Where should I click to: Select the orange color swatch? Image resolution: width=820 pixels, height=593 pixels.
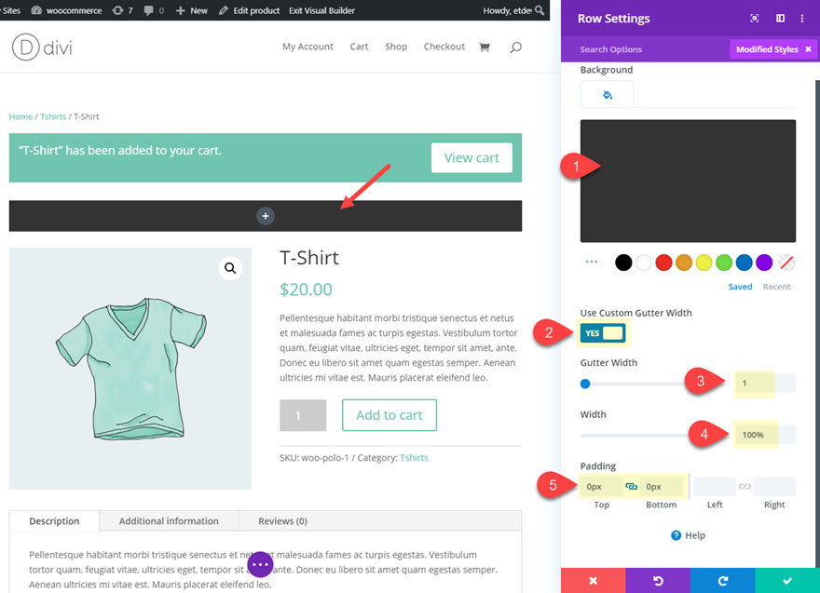[x=684, y=263]
